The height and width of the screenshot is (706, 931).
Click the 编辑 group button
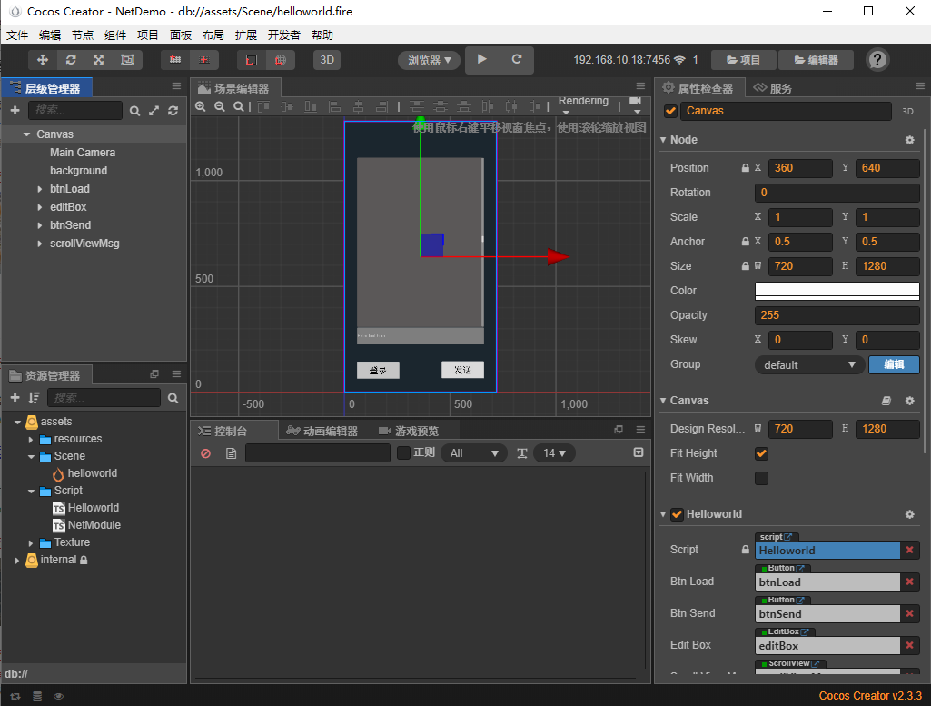[894, 364]
